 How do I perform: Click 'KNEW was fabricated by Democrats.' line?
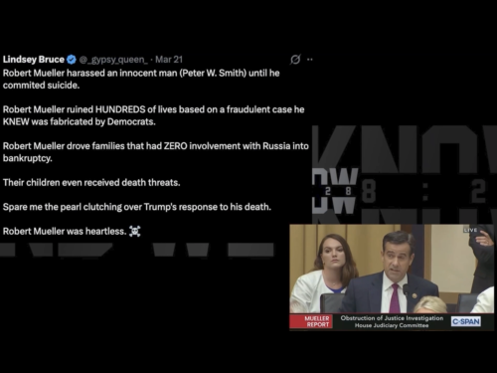(x=80, y=121)
